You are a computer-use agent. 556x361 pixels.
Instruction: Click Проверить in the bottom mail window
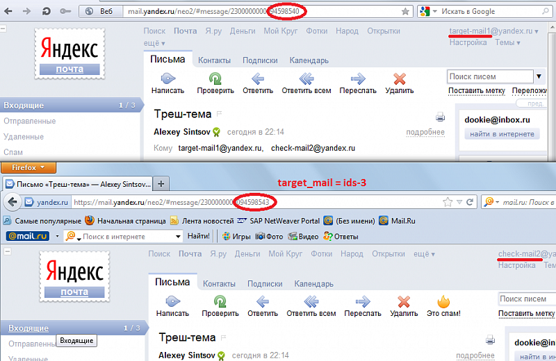(220, 306)
